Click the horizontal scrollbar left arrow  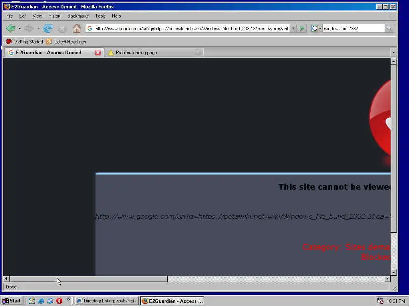[6, 279]
